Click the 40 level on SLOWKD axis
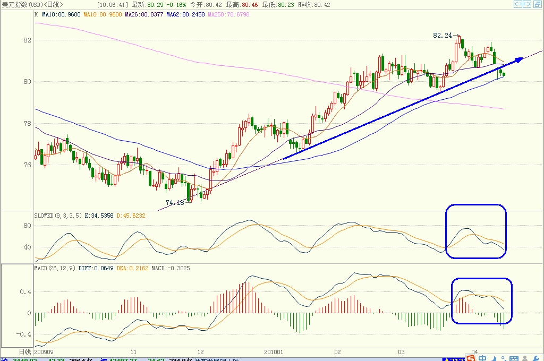 click(x=28, y=247)
